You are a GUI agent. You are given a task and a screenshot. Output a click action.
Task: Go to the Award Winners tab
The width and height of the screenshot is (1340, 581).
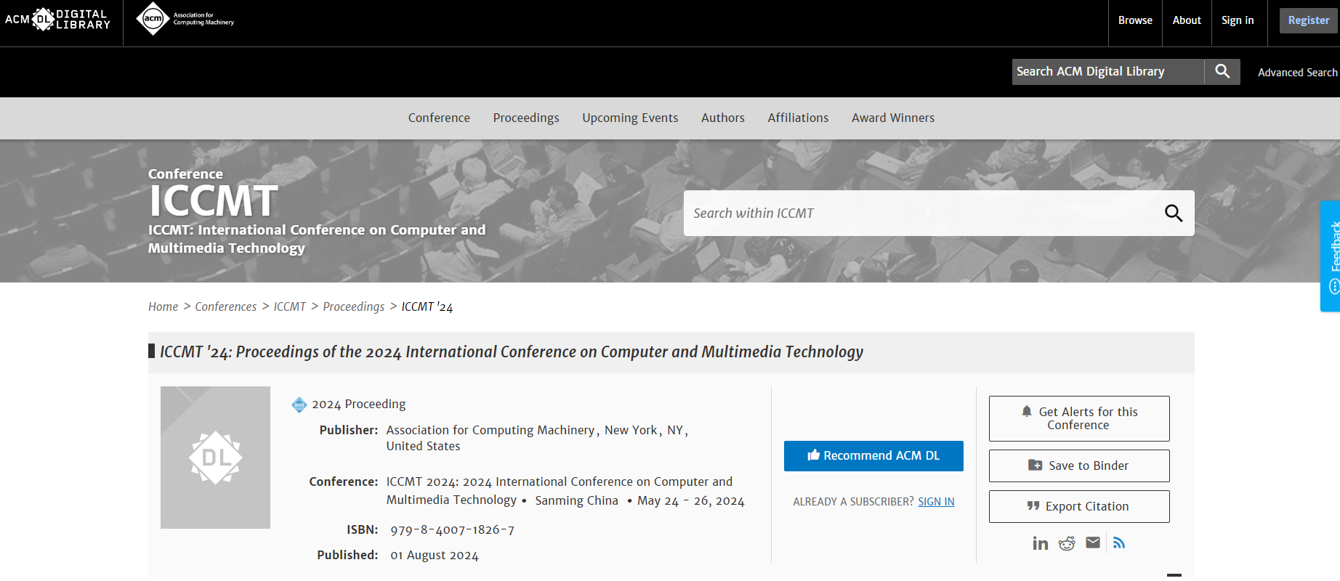[x=893, y=118]
